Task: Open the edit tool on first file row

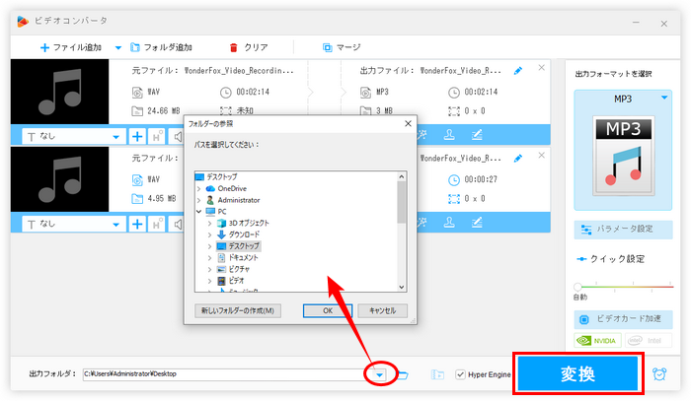Action: tap(477, 135)
